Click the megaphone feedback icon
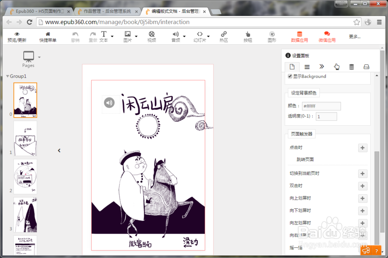Image resolution: width=388 pixels, height=258 pixels. coord(366,251)
